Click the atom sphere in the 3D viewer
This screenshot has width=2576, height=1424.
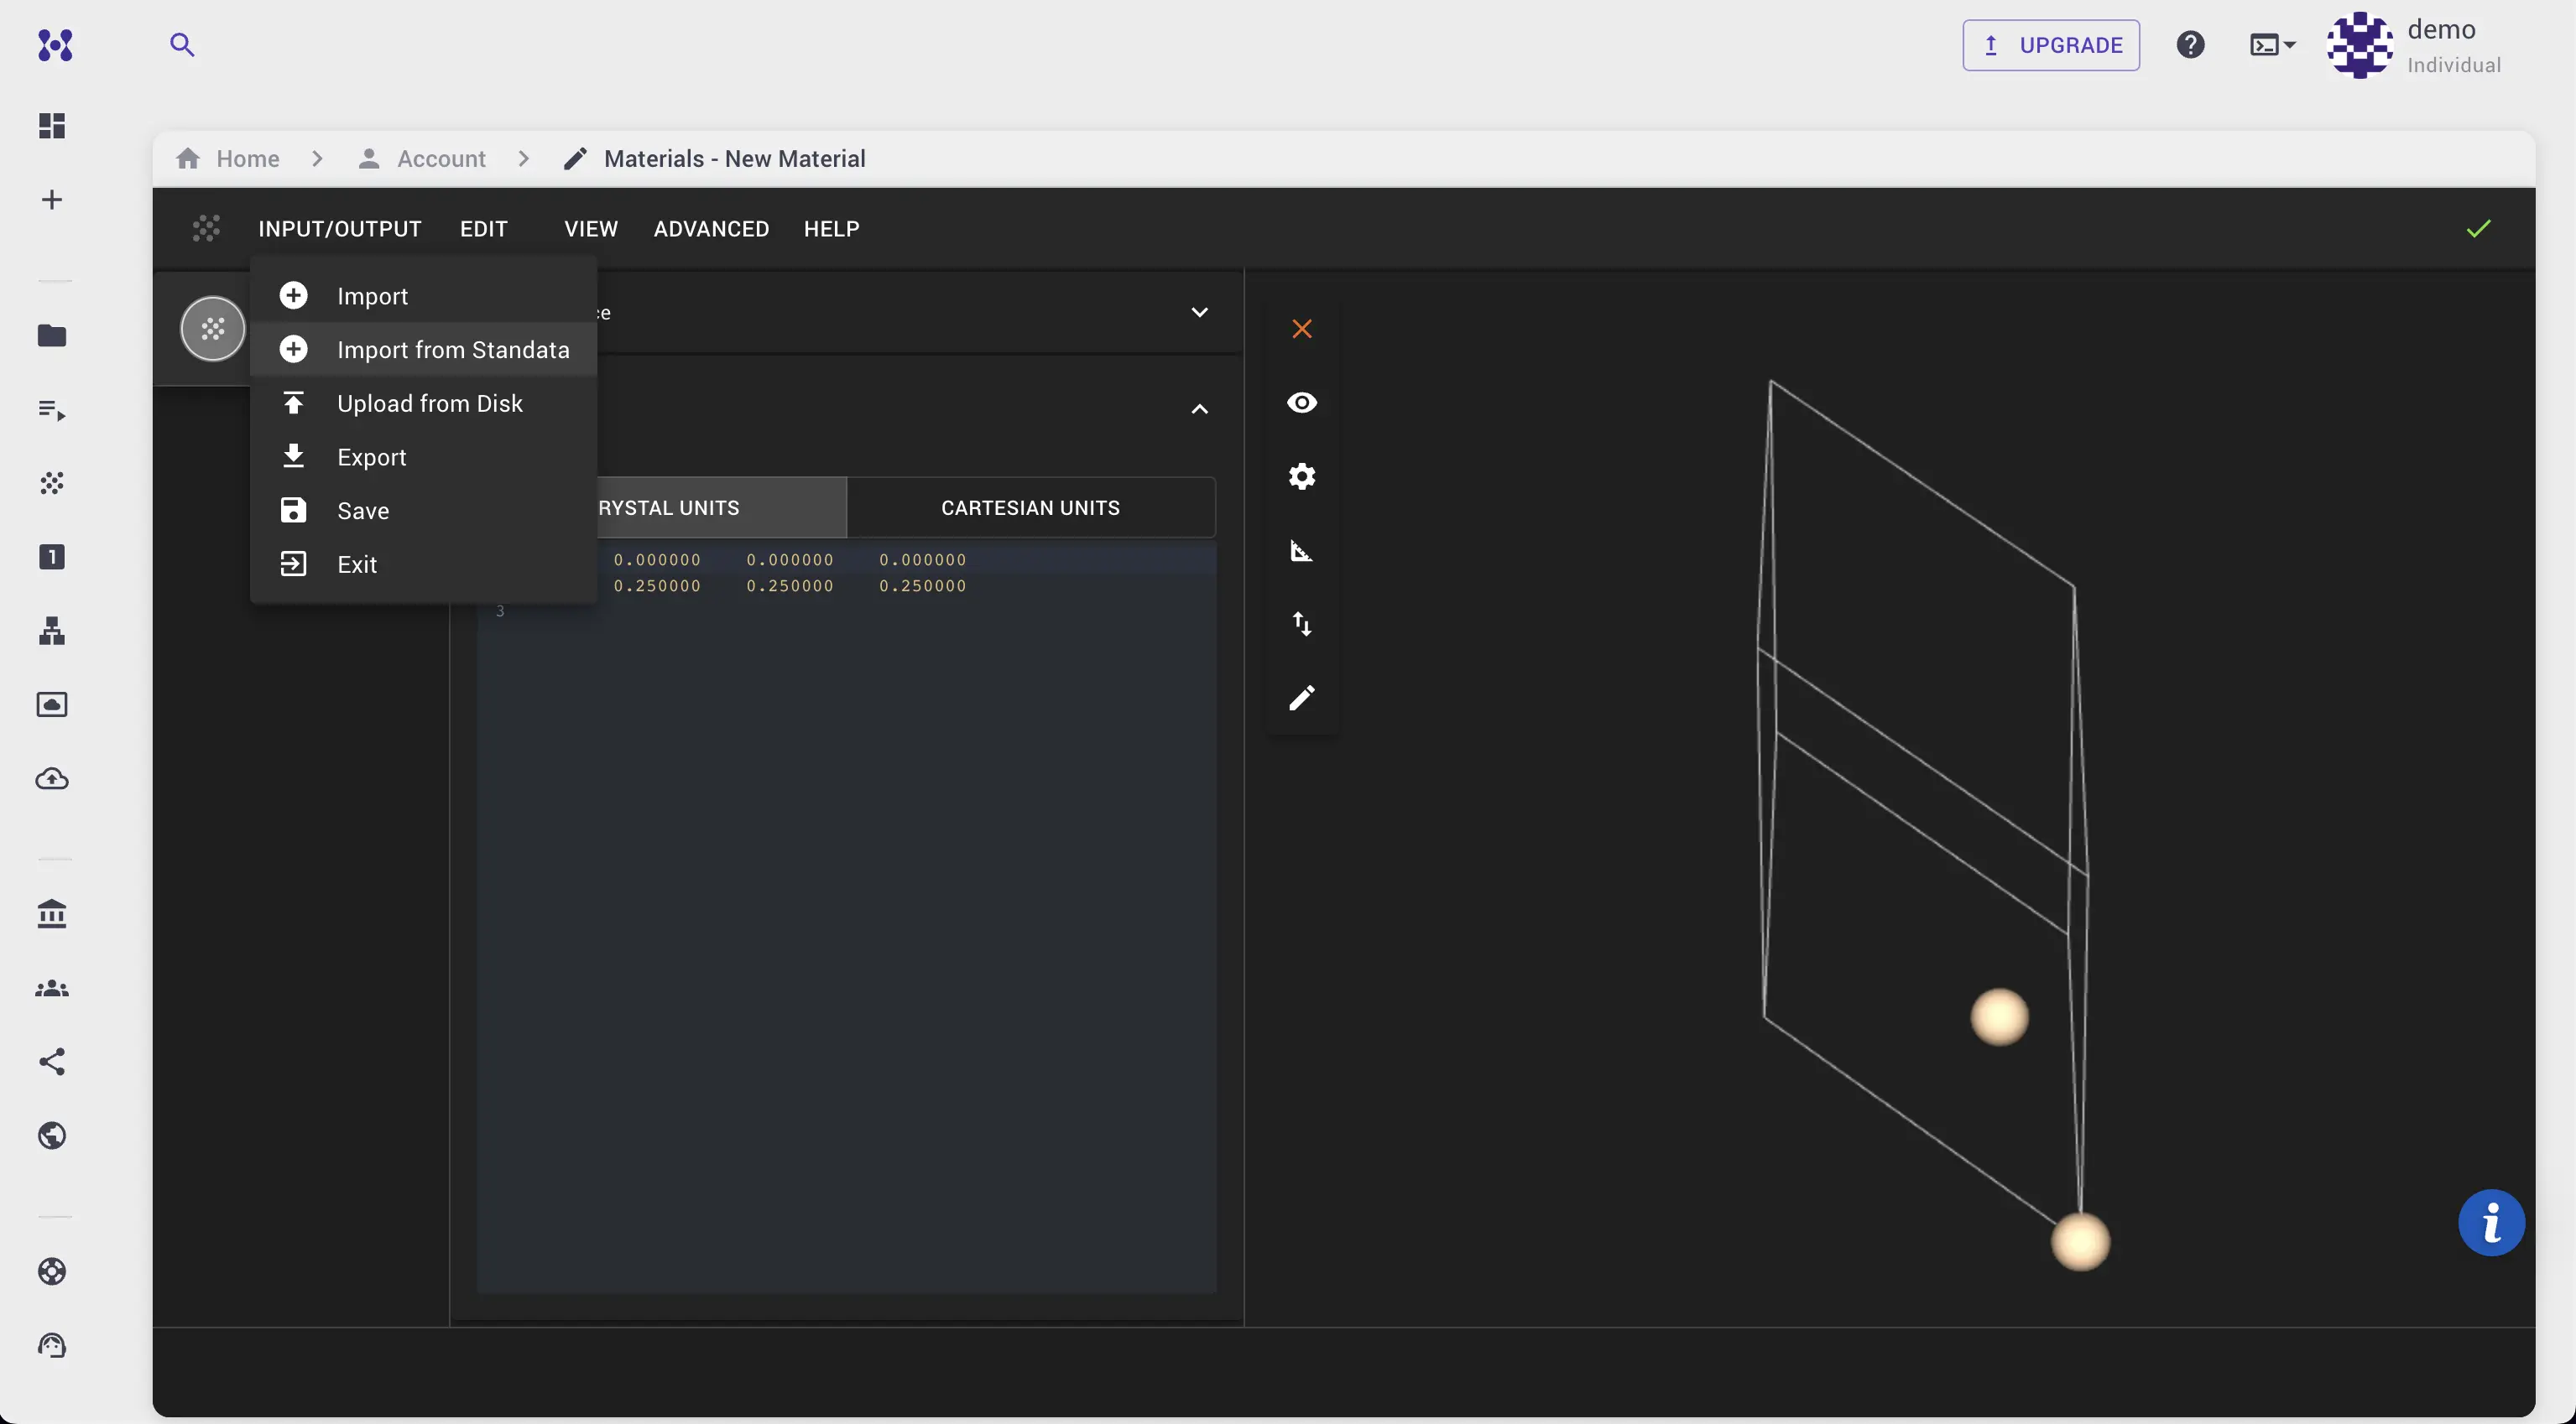click(1997, 1017)
